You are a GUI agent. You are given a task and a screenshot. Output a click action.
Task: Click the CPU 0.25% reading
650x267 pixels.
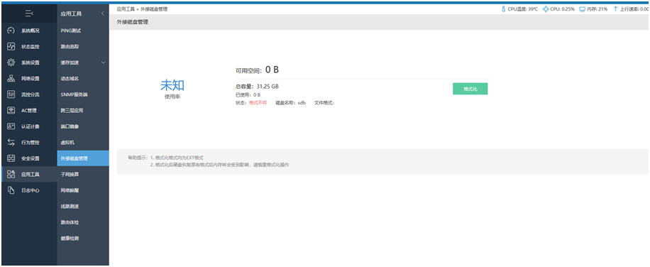(x=563, y=9)
